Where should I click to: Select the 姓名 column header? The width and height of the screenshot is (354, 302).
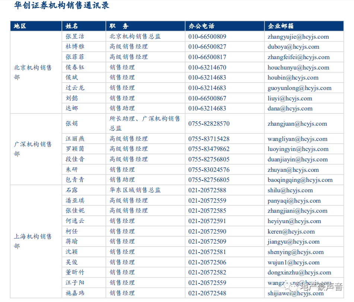coord(72,26)
